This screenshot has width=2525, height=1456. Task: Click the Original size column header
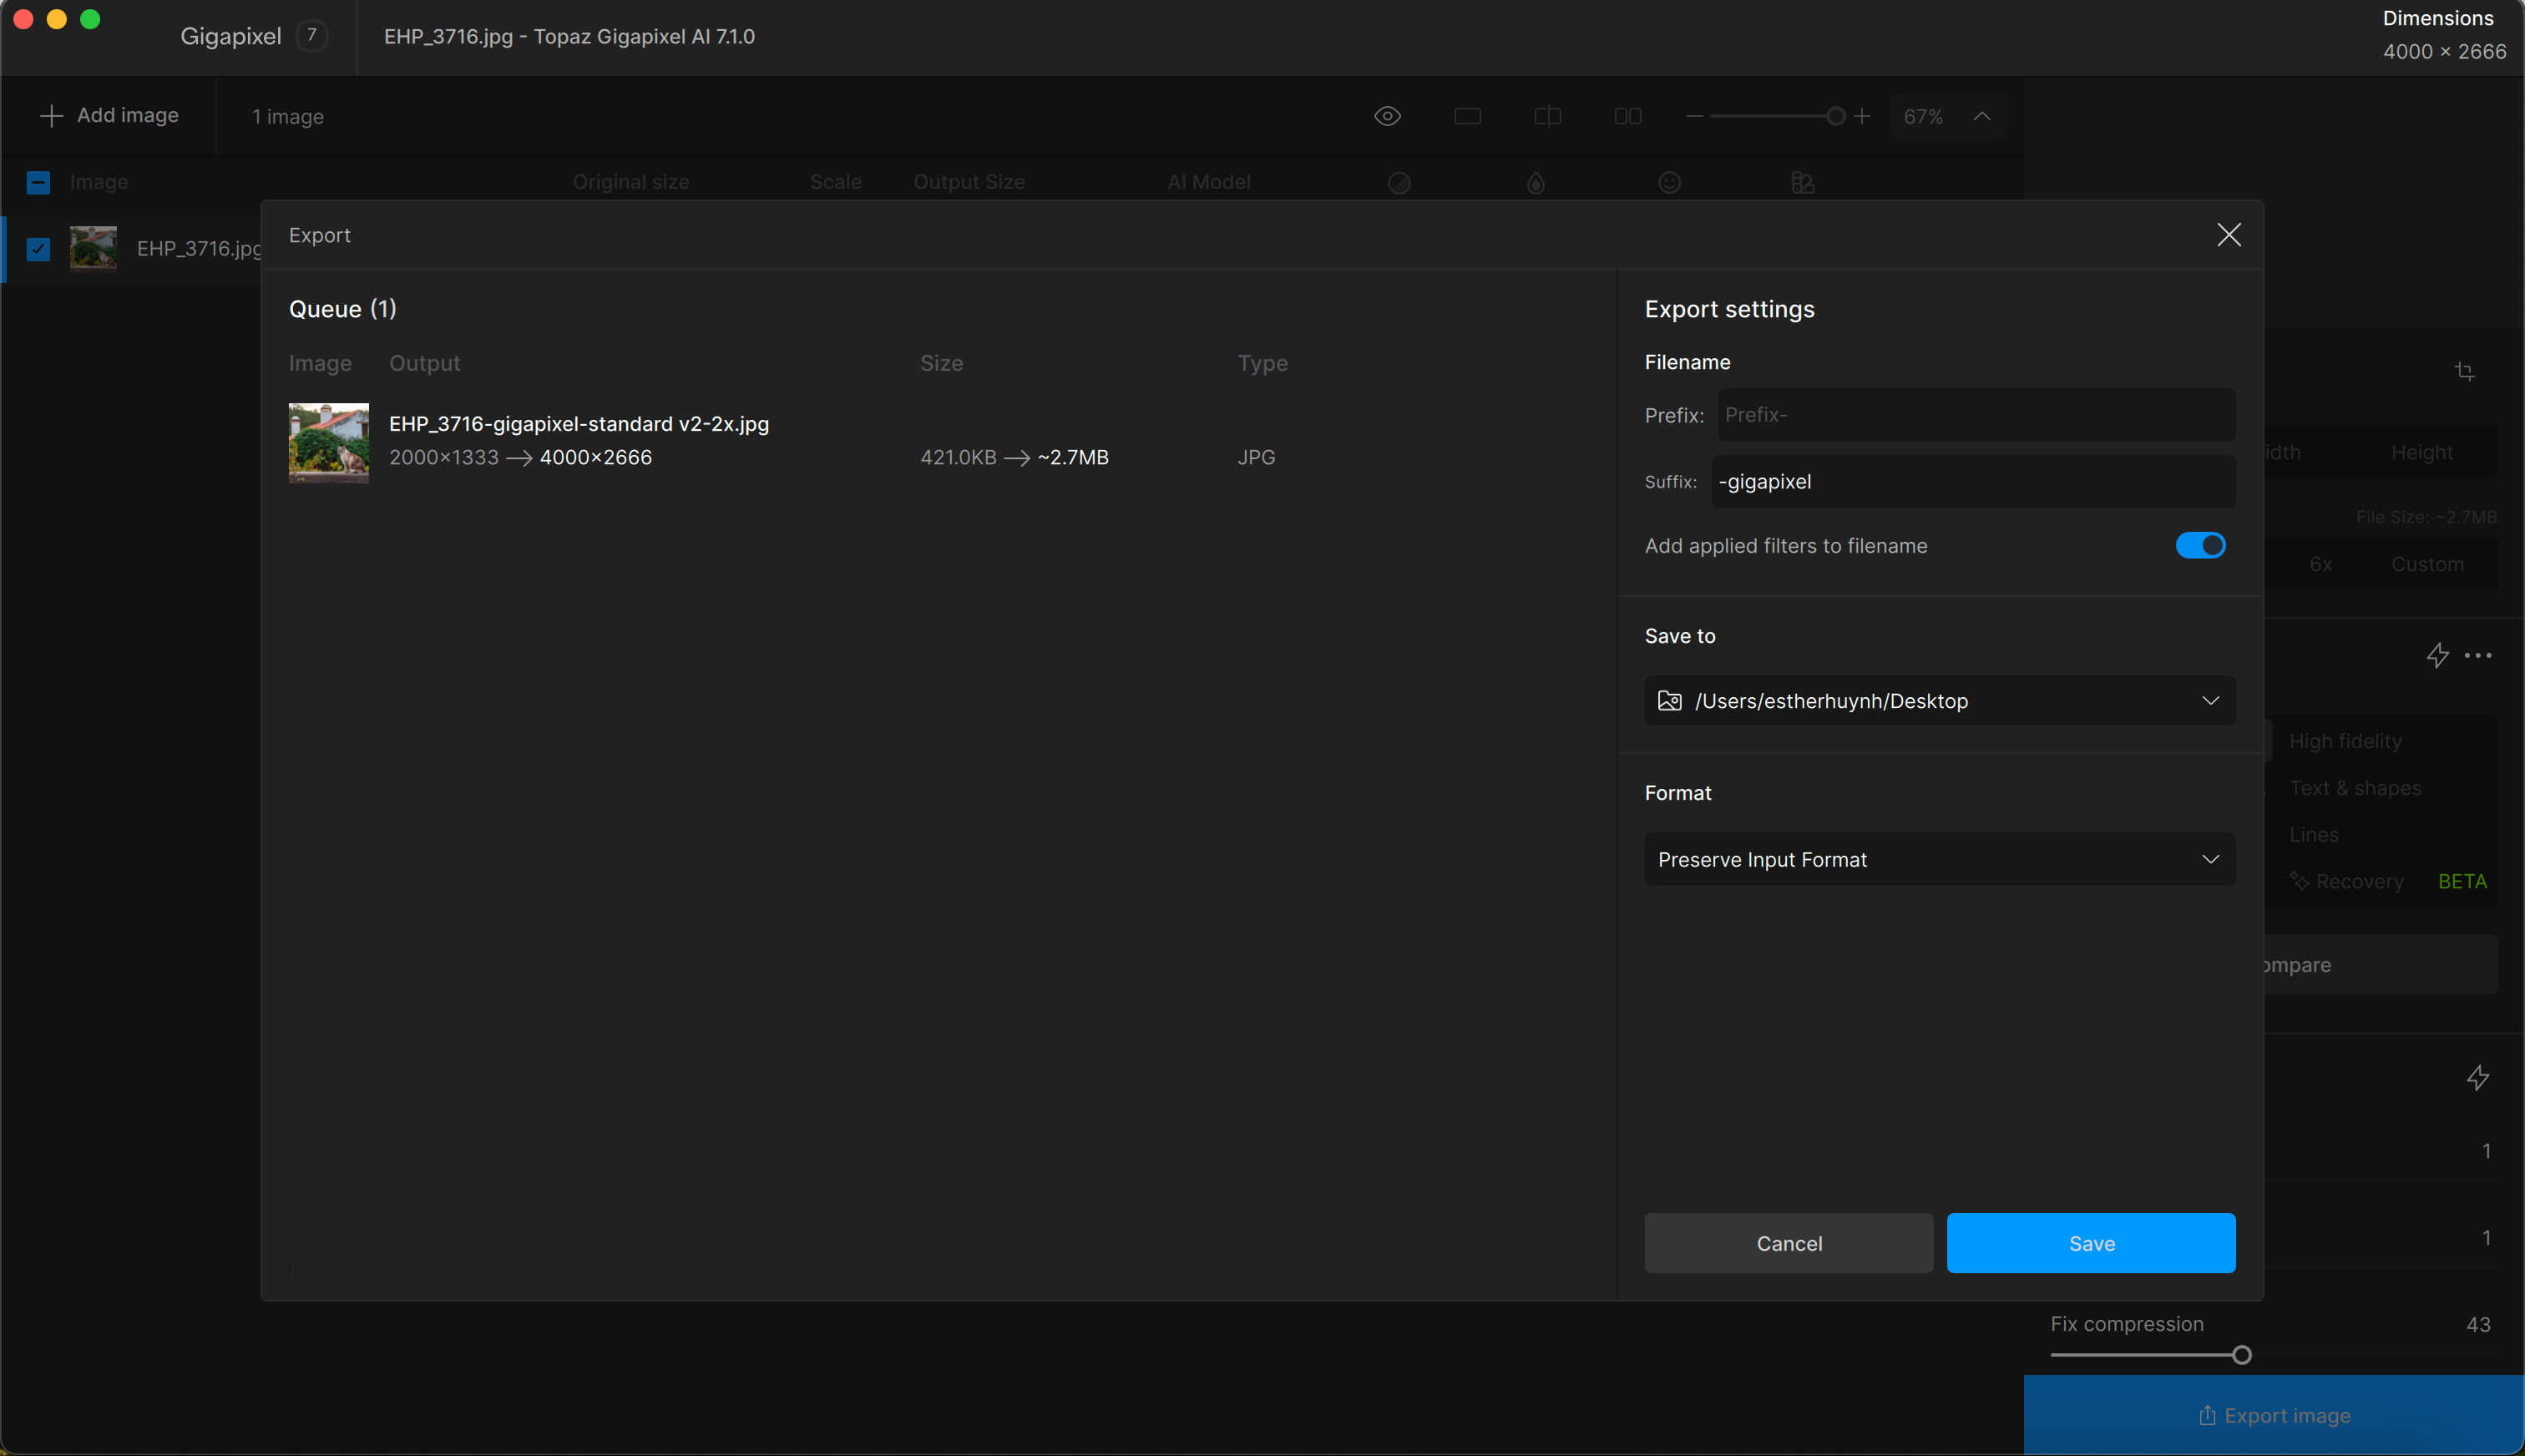630,182
